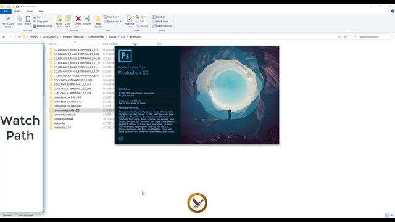
Task: Select folder CC_LIBRARIES_PANEL_EXTENSION_2_10_86
Action: [x=77, y=59]
